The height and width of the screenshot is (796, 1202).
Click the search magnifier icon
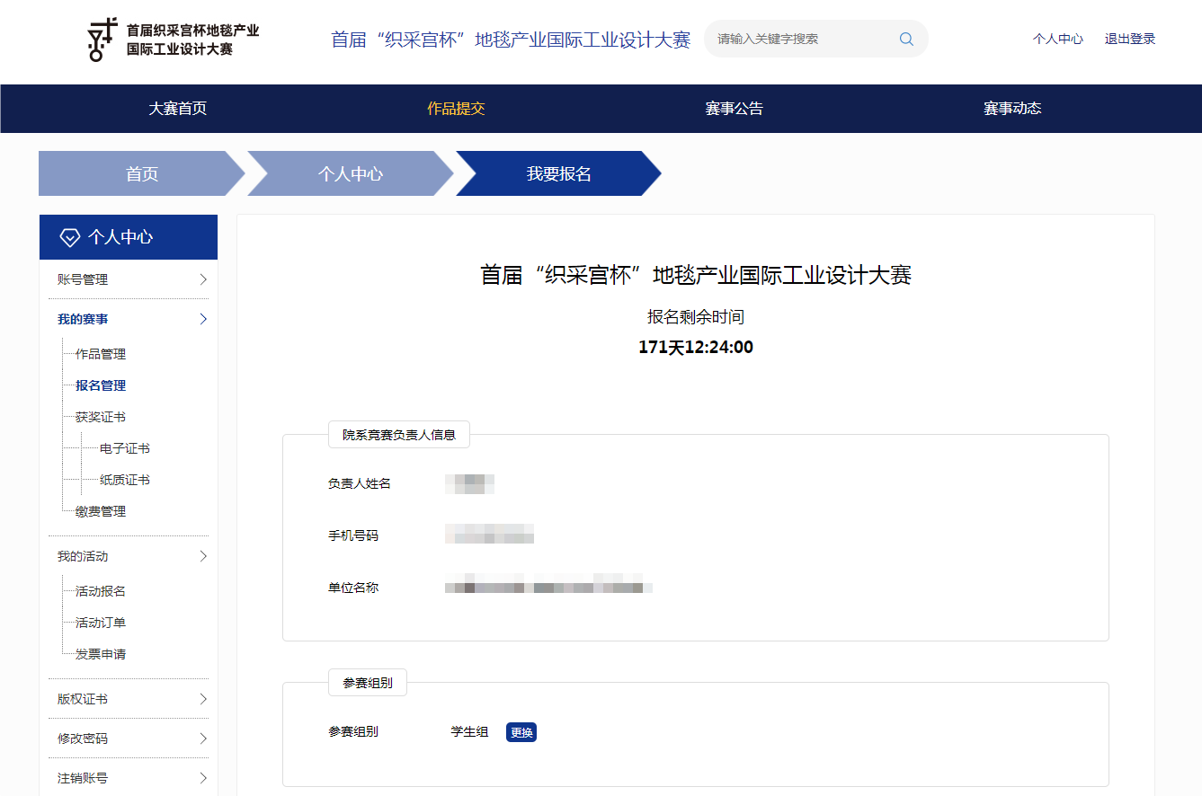point(905,40)
